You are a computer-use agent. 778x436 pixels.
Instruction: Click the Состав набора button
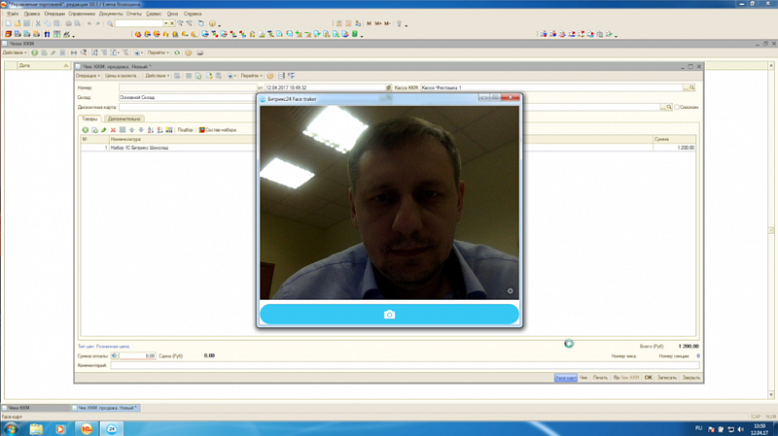[218, 130]
